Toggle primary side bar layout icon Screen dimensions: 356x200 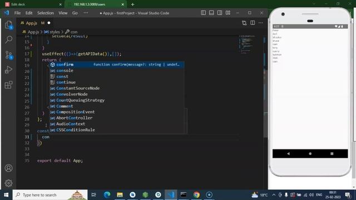point(203,13)
